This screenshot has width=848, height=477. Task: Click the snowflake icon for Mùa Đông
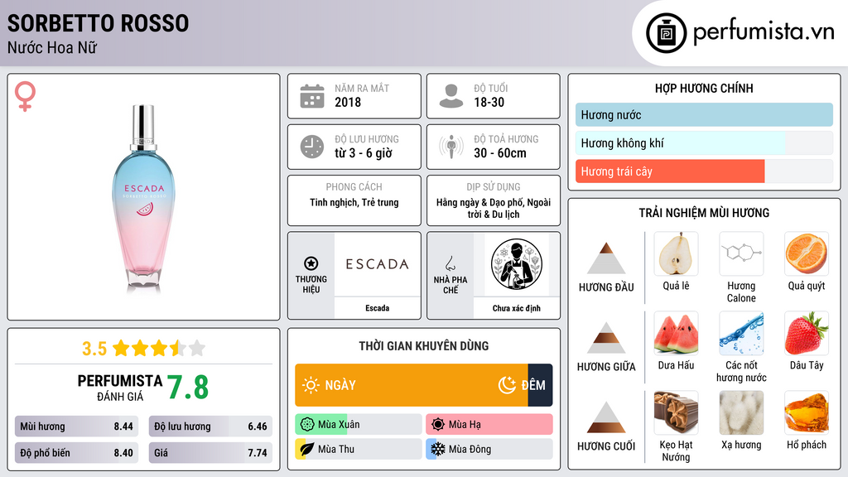click(x=438, y=449)
